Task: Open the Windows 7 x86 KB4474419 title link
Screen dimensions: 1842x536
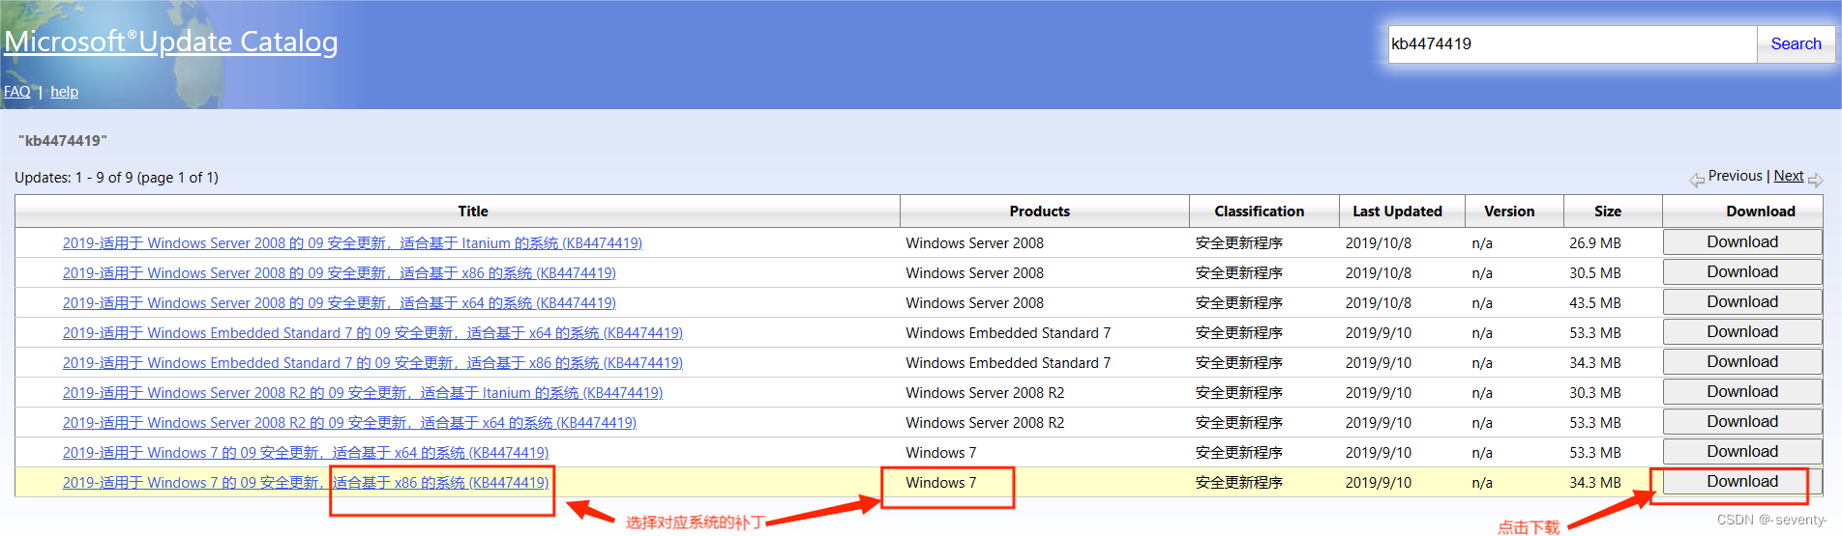Action: (306, 483)
